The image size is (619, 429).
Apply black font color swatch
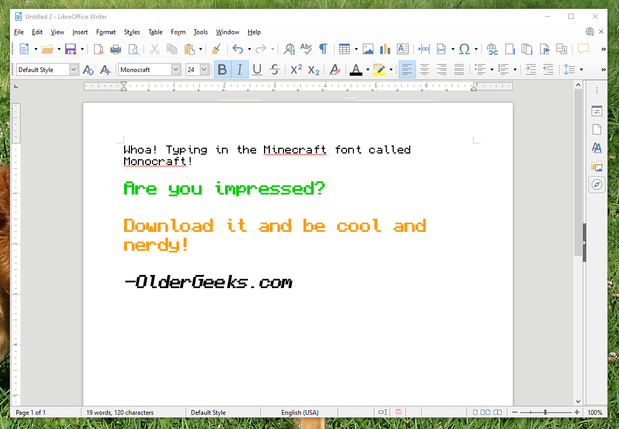pos(356,70)
